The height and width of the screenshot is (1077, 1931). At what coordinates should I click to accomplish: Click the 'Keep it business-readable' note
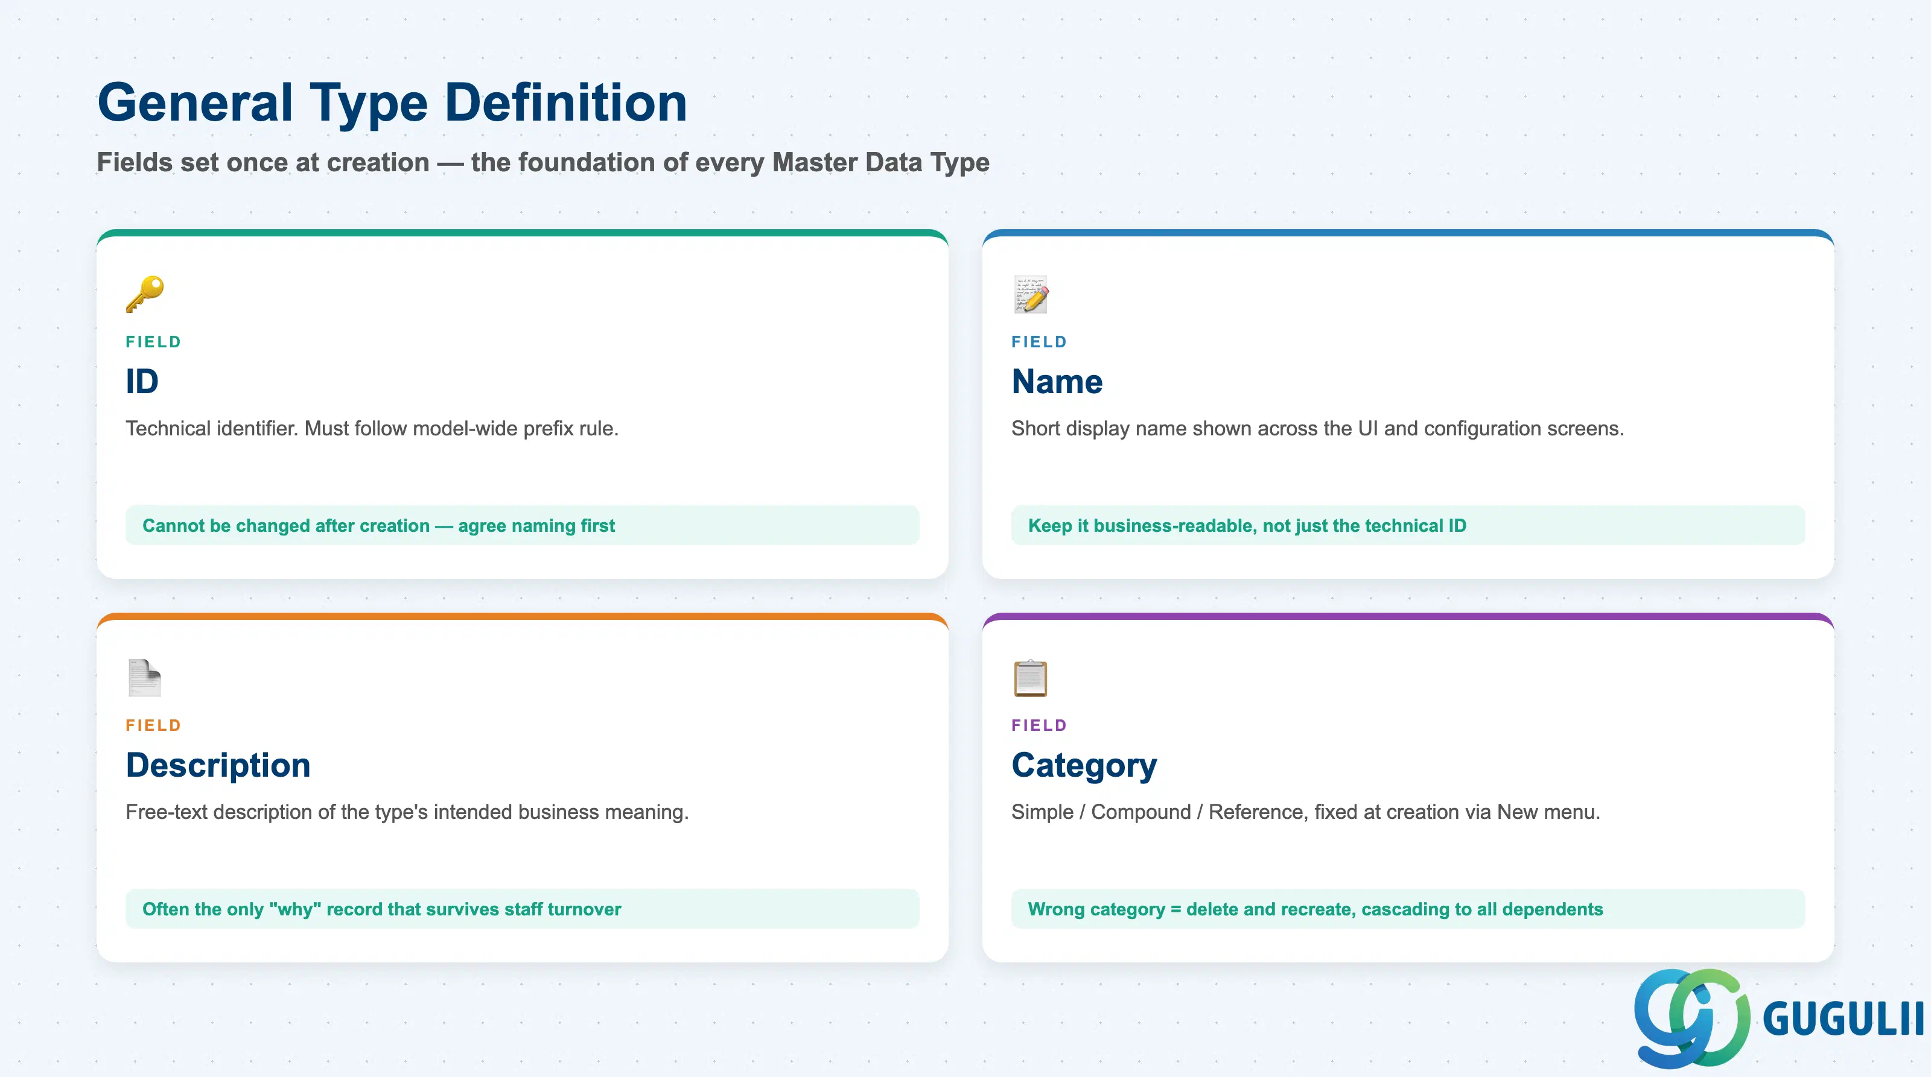coord(1408,525)
